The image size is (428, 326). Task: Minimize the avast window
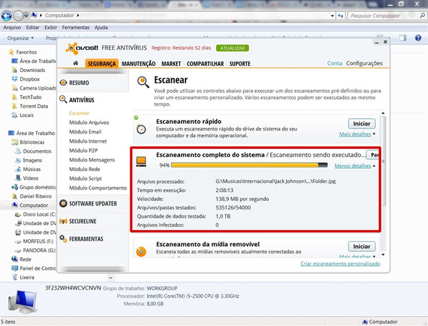376,42
